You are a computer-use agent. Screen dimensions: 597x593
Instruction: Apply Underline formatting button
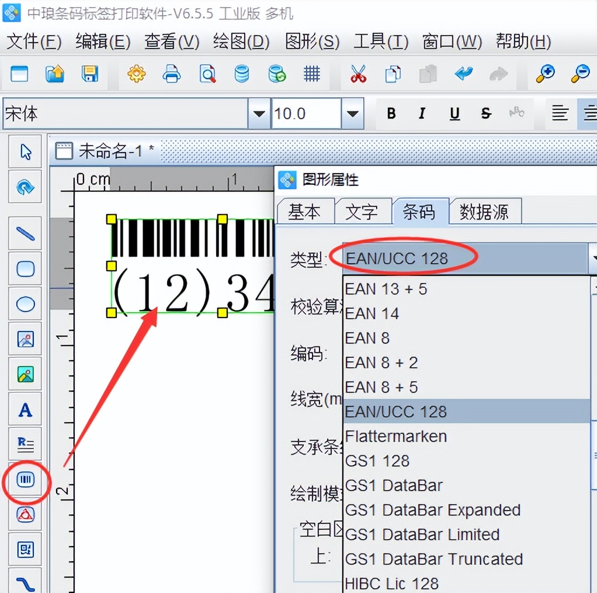[x=454, y=113]
